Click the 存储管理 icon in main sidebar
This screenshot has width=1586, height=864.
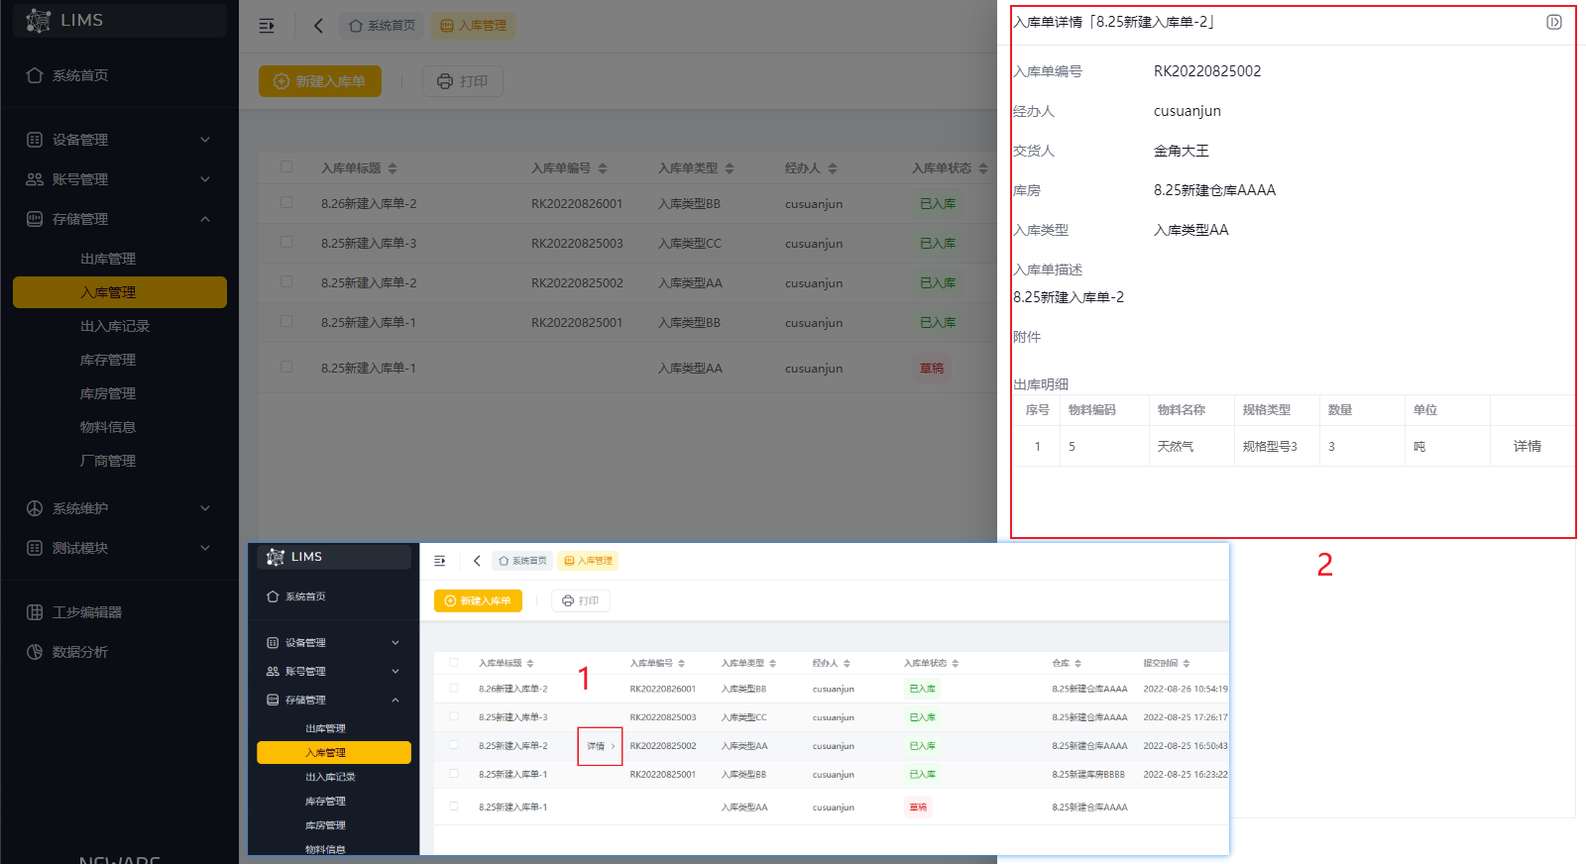coord(35,219)
